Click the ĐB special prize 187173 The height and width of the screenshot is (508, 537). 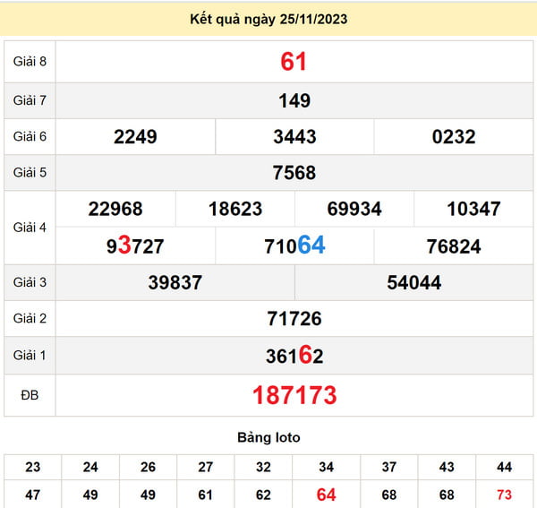(x=294, y=395)
